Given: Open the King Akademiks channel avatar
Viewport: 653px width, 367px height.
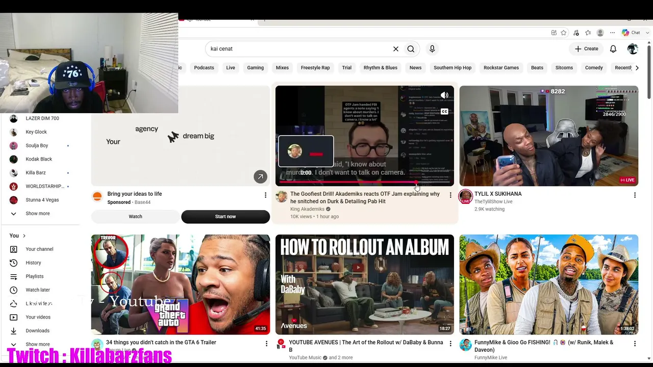Looking at the screenshot, I should pos(281,196).
